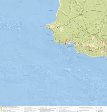
Task: Select the bold dark town name label
Action: pos(90,50)
